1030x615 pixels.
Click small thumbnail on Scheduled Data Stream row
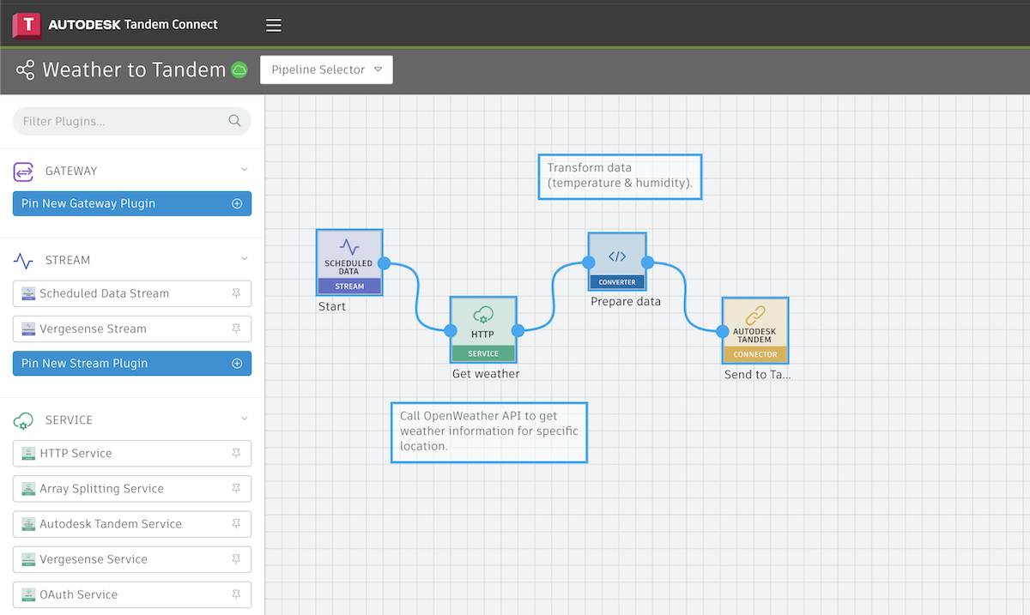pyautogui.click(x=28, y=293)
